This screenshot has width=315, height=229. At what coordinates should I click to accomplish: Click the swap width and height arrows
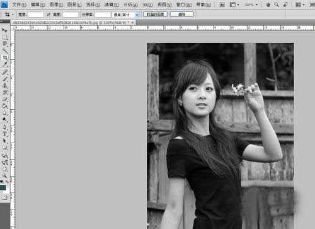[x=49, y=15]
